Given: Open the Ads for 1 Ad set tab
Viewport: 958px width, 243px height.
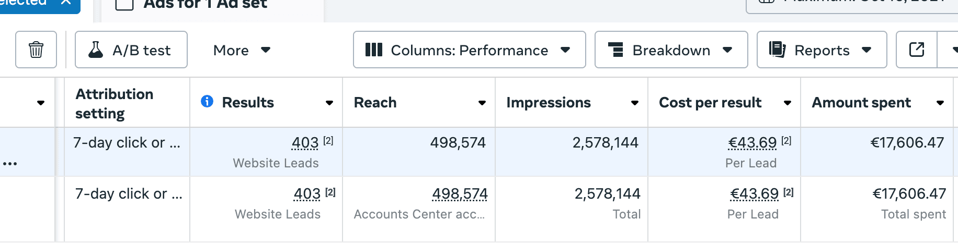Looking at the screenshot, I should point(206,5).
